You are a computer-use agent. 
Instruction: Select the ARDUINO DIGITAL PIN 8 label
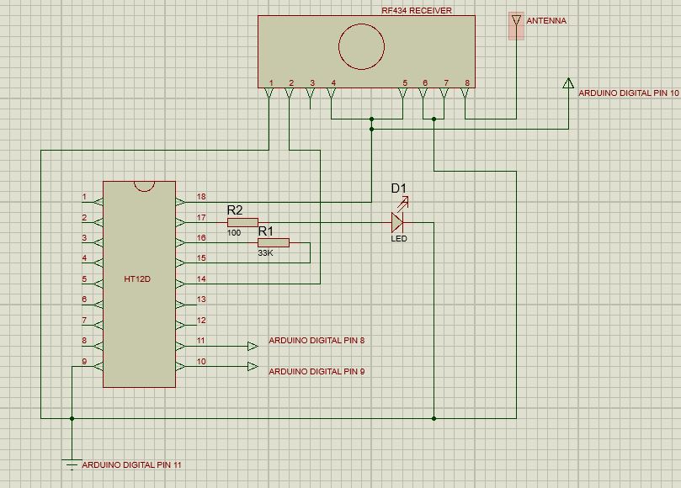pos(316,342)
